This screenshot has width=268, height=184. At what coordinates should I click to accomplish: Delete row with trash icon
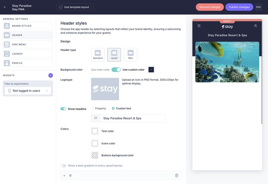point(177,176)
